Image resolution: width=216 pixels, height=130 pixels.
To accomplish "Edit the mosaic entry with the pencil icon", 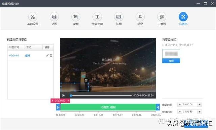I will (47, 55).
